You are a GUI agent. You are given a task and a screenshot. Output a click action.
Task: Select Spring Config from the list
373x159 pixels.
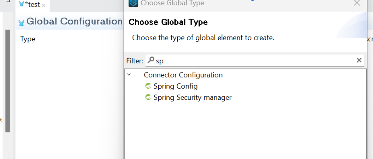coord(175,86)
